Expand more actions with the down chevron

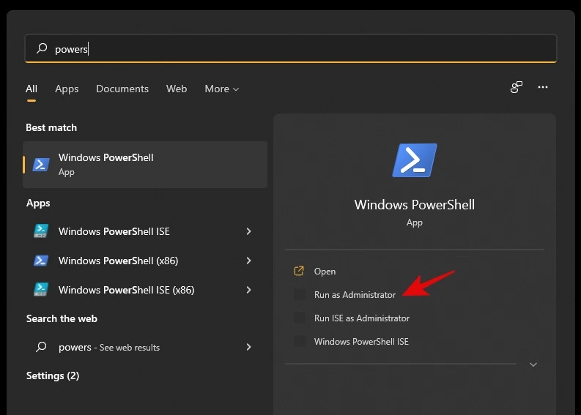coord(533,364)
